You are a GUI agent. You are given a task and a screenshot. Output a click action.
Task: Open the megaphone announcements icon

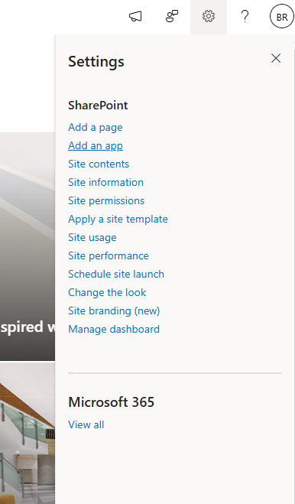(135, 16)
